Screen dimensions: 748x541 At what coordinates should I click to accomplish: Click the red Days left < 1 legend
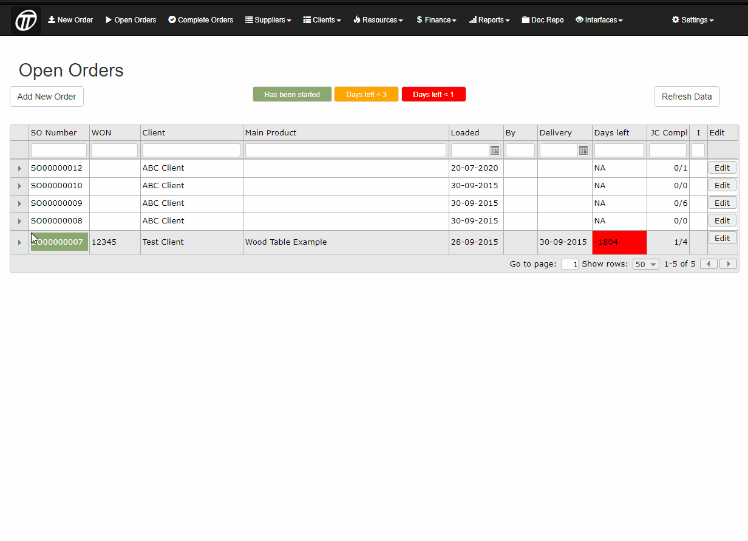click(x=433, y=95)
